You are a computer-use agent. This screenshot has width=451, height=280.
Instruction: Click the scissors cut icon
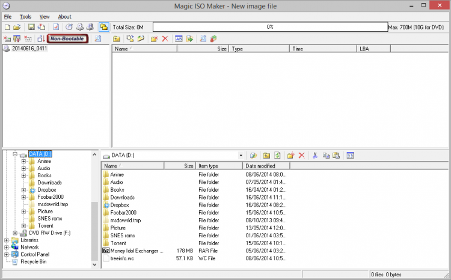click(315, 156)
